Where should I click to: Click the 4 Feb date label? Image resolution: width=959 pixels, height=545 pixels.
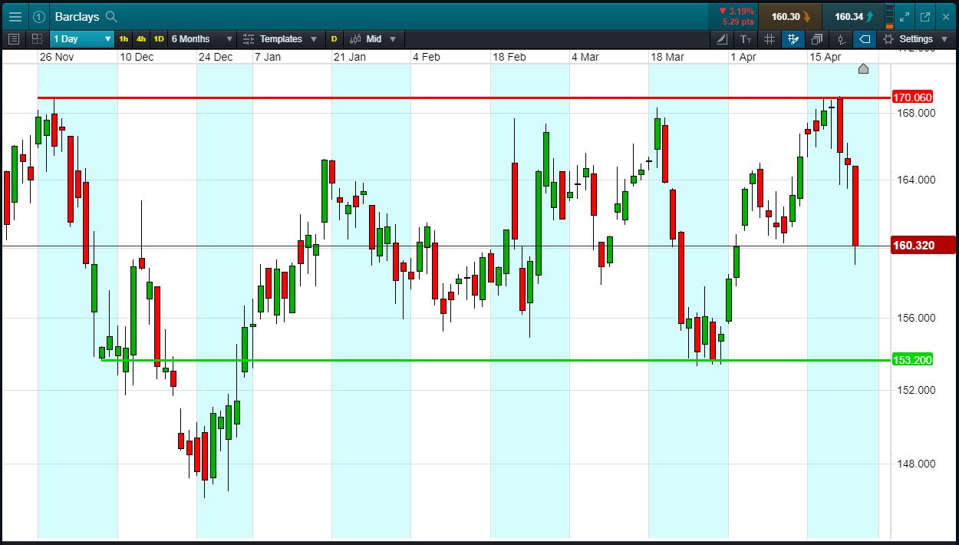point(427,57)
